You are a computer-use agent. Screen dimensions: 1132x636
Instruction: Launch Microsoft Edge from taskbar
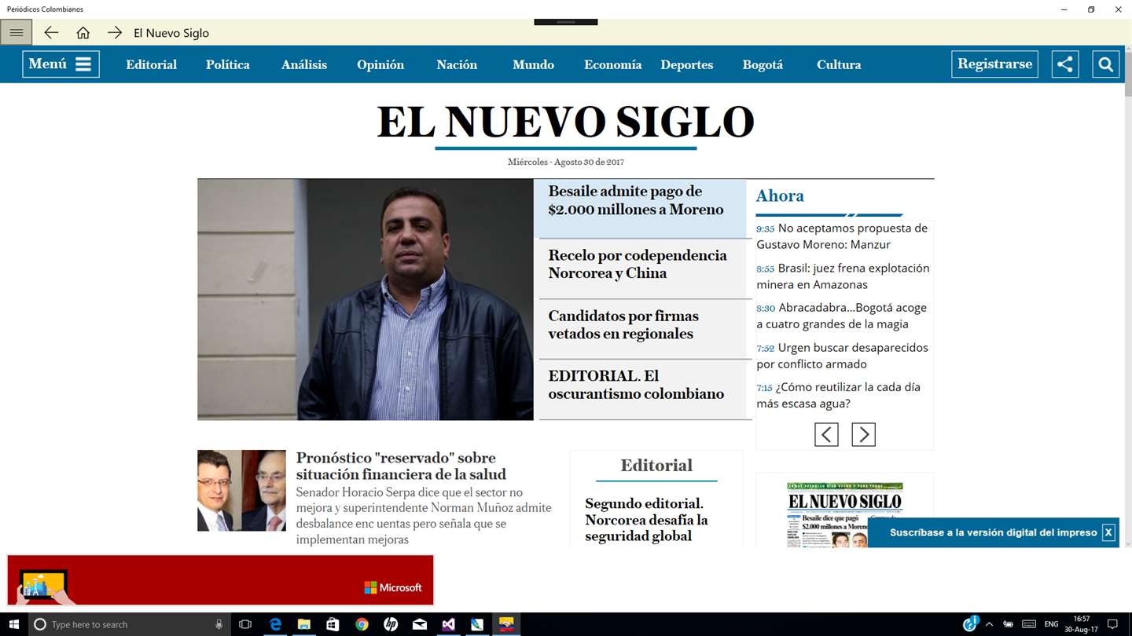(275, 624)
